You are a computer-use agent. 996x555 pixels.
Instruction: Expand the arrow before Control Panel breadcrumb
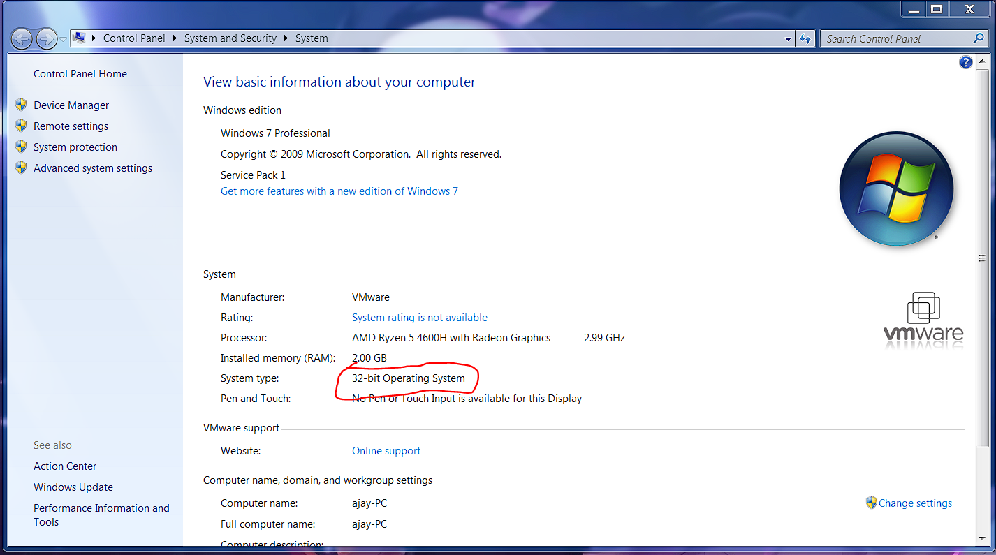[x=94, y=38]
